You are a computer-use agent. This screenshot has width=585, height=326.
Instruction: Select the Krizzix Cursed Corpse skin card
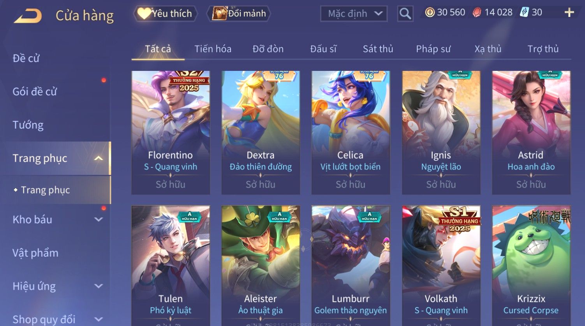(x=531, y=266)
